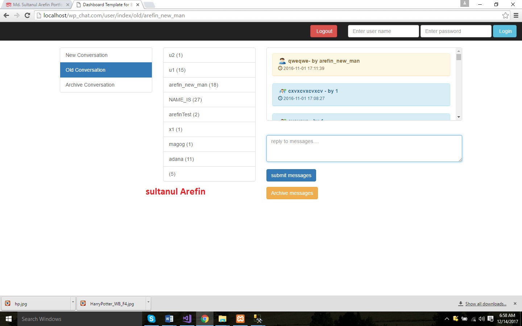Click the submit messages button
Image resolution: width=522 pixels, height=326 pixels.
(291, 175)
